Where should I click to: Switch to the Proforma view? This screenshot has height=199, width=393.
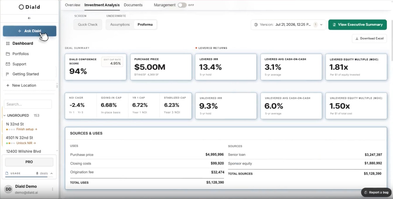click(x=145, y=25)
